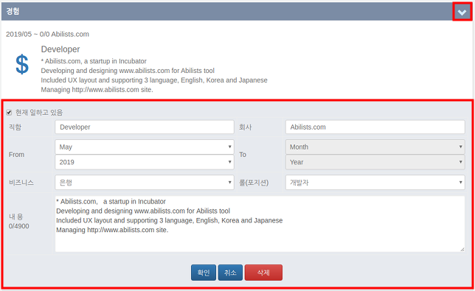Open the To Year dropdown
475x291 pixels.
[375, 162]
